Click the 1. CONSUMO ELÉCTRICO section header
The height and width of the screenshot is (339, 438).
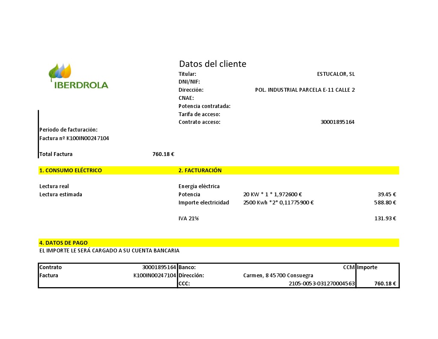click(x=70, y=170)
